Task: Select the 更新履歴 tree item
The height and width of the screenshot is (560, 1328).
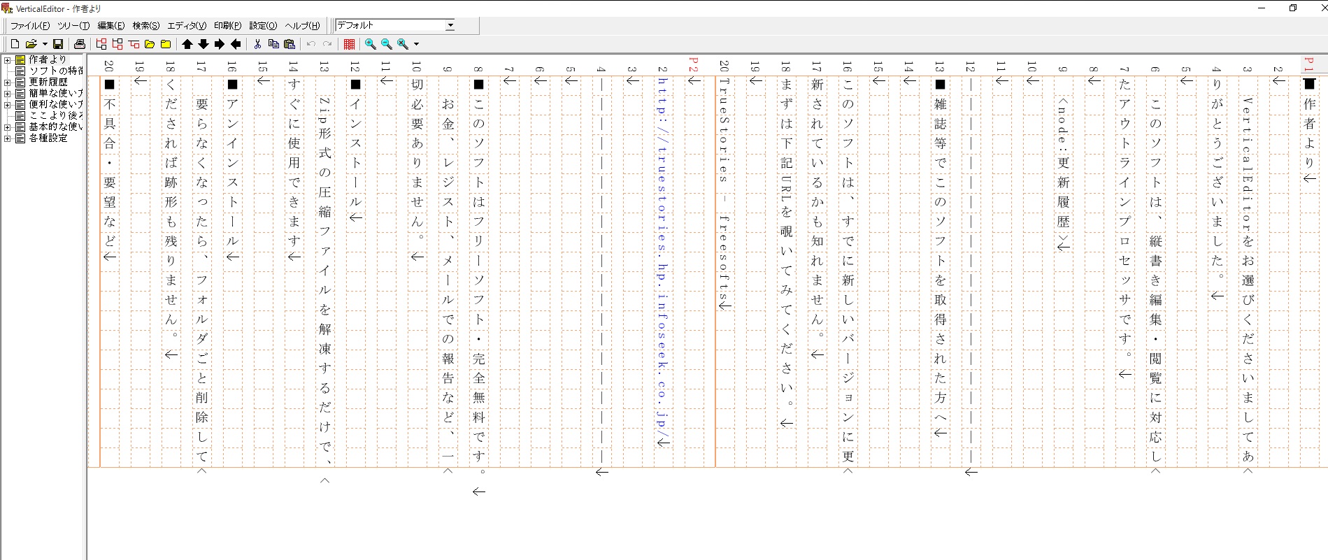Action: [48, 82]
